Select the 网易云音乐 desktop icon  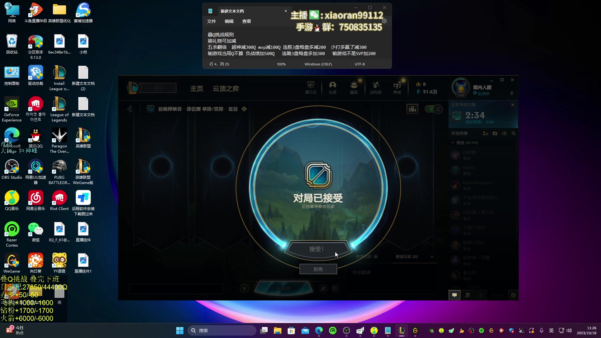(x=36, y=201)
